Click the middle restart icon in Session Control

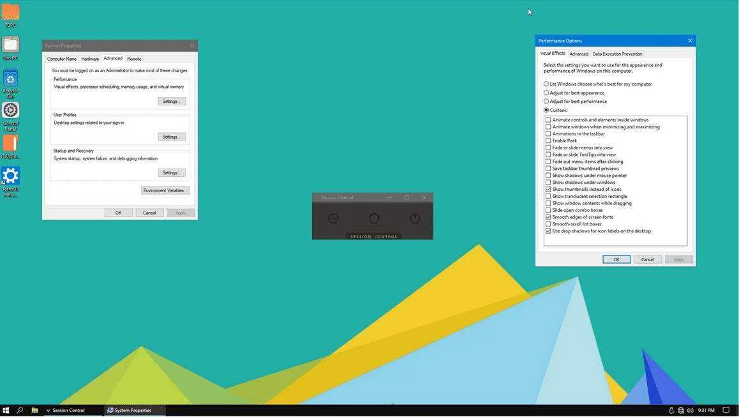[374, 218]
